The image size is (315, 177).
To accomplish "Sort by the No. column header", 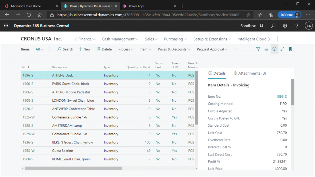I will [x=26, y=67].
